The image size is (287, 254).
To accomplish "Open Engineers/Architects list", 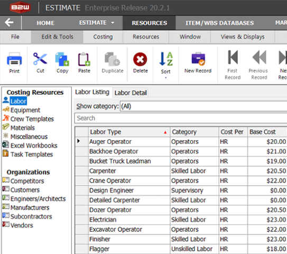I will [38, 198].
